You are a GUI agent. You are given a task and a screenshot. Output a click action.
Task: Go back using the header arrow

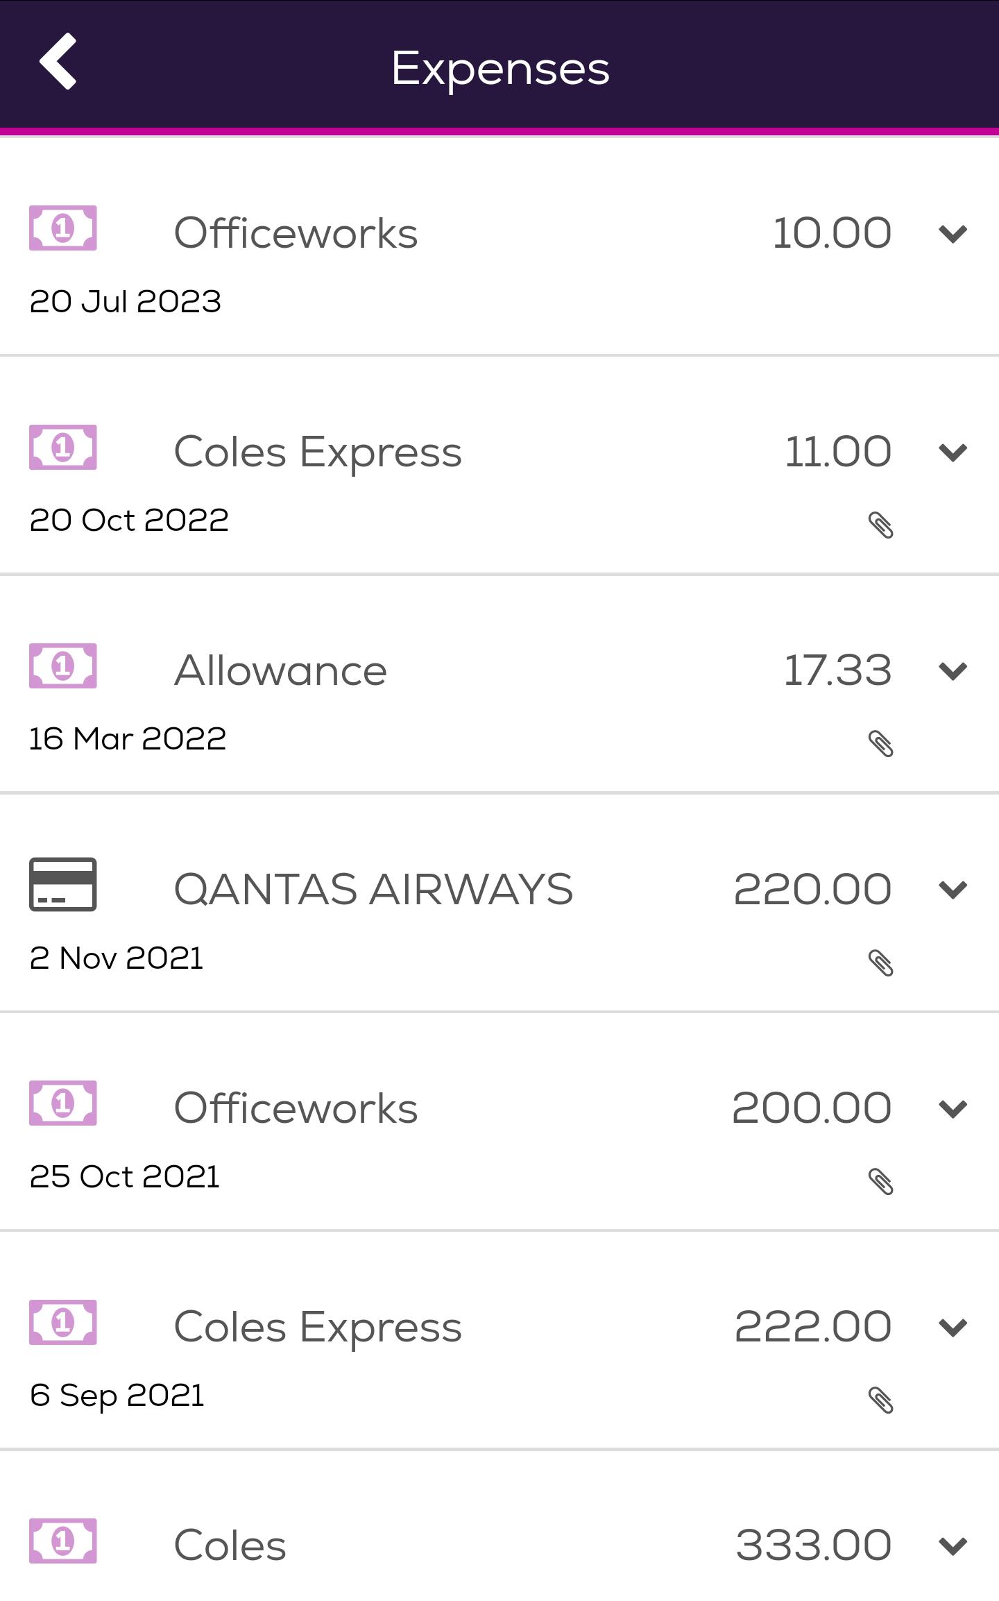point(58,62)
